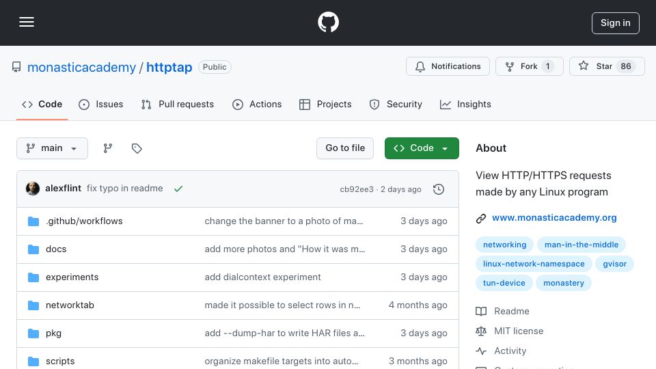The height and width of the screenshot is (369, 656).
Task: Select the networking topic tag
Action: [504, 245]
